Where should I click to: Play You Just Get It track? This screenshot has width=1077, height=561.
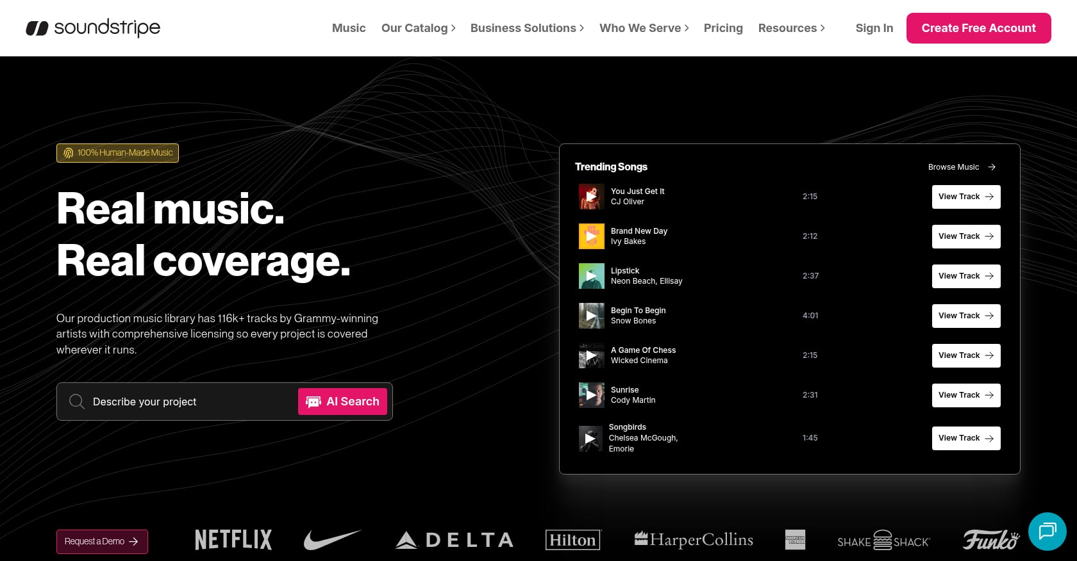tap(591, 197)
